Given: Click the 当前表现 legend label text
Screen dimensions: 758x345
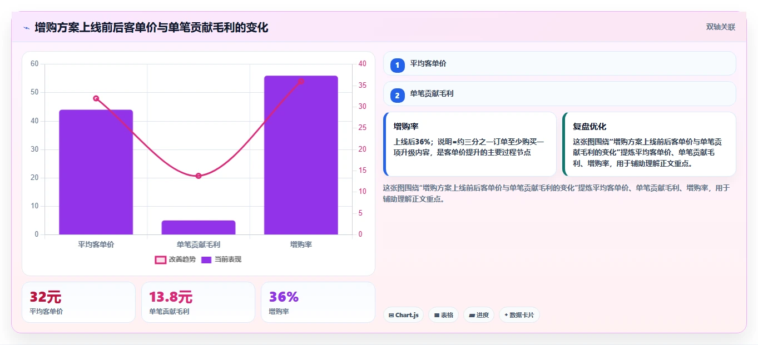Looking at the screenshot, I should (228, 259).
